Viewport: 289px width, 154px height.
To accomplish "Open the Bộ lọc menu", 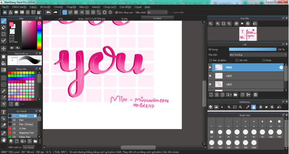I will click(x=45, y=7).
